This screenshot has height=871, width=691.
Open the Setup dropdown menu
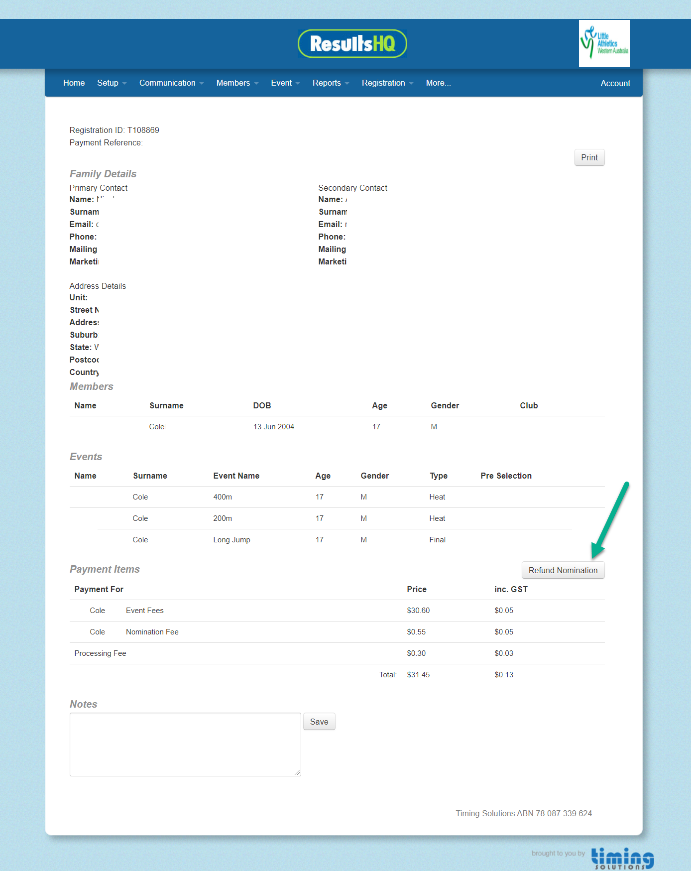click(112, 83)
